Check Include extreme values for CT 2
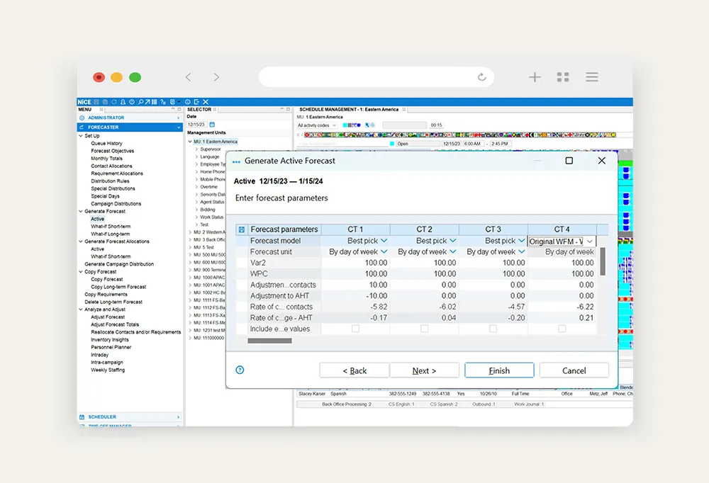 [424, 329]
